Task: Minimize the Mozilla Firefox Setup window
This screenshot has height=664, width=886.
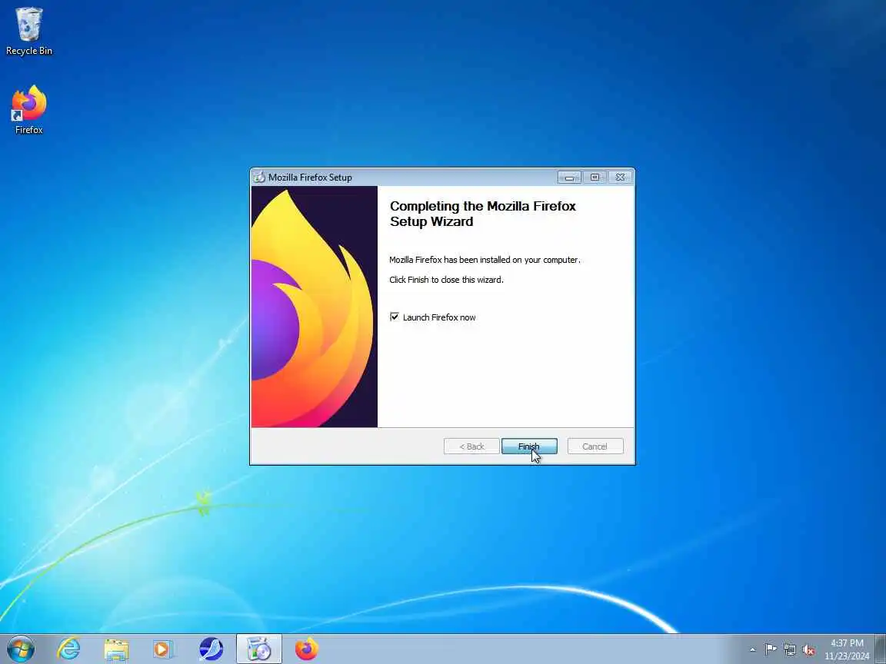Action: click(x=570, y=178)
